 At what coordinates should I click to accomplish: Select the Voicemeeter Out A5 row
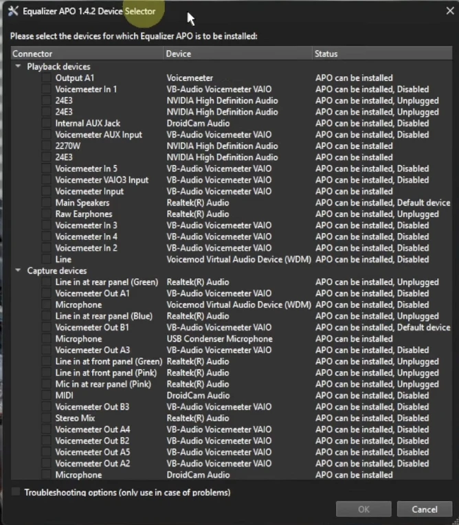pos(232,452)
